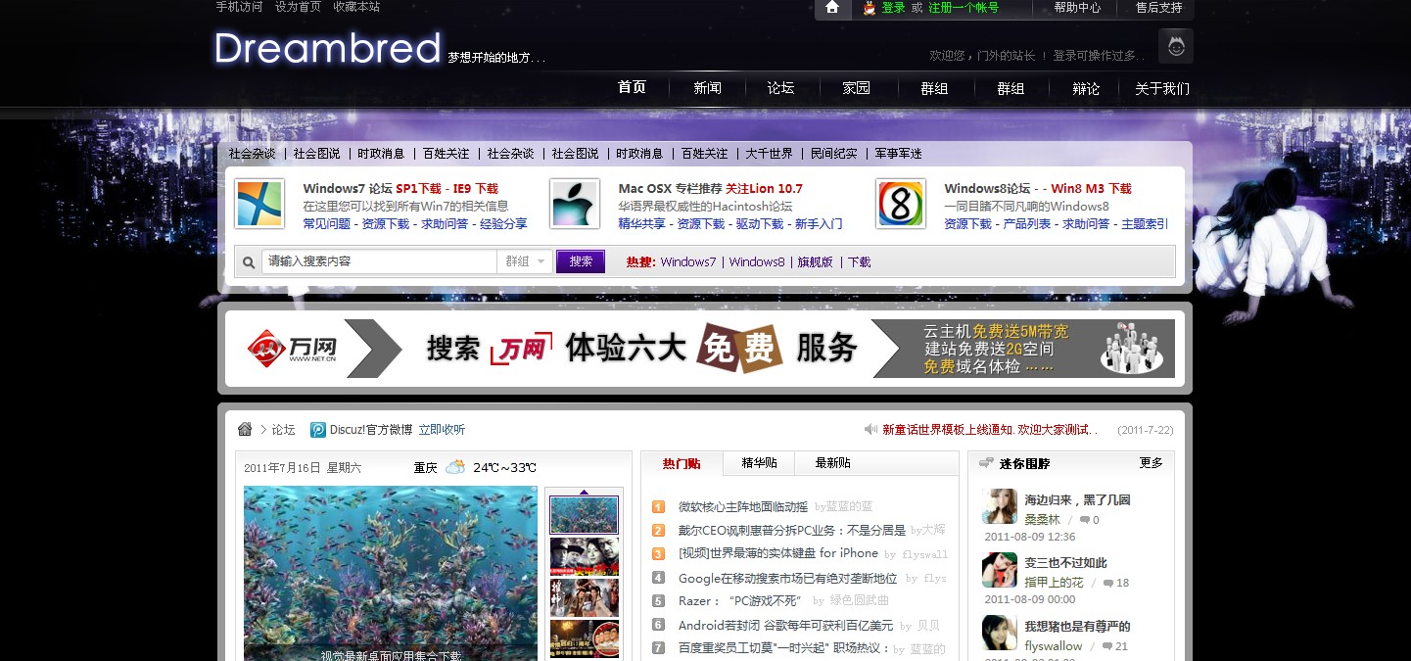Viewport: 1411px width, 661px height.
Task: Open 关于我们 in the main navigation
Action: pos(1162,88)
